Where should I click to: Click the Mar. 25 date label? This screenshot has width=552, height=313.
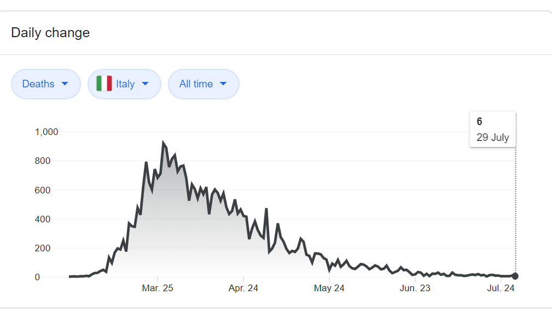(x=158, y=288)
